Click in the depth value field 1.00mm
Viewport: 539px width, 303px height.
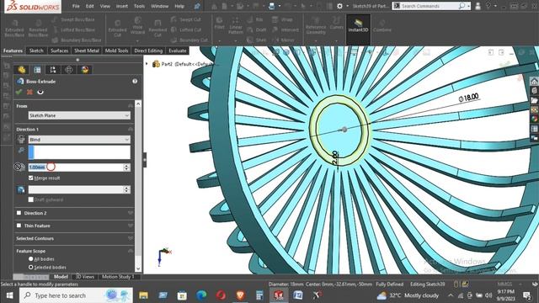click(76, 167)
